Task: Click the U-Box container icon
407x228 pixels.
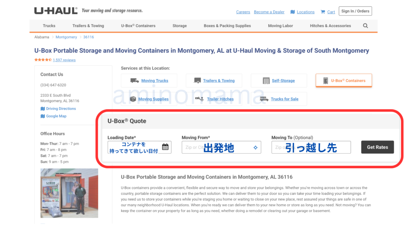Action: point(326,81)
